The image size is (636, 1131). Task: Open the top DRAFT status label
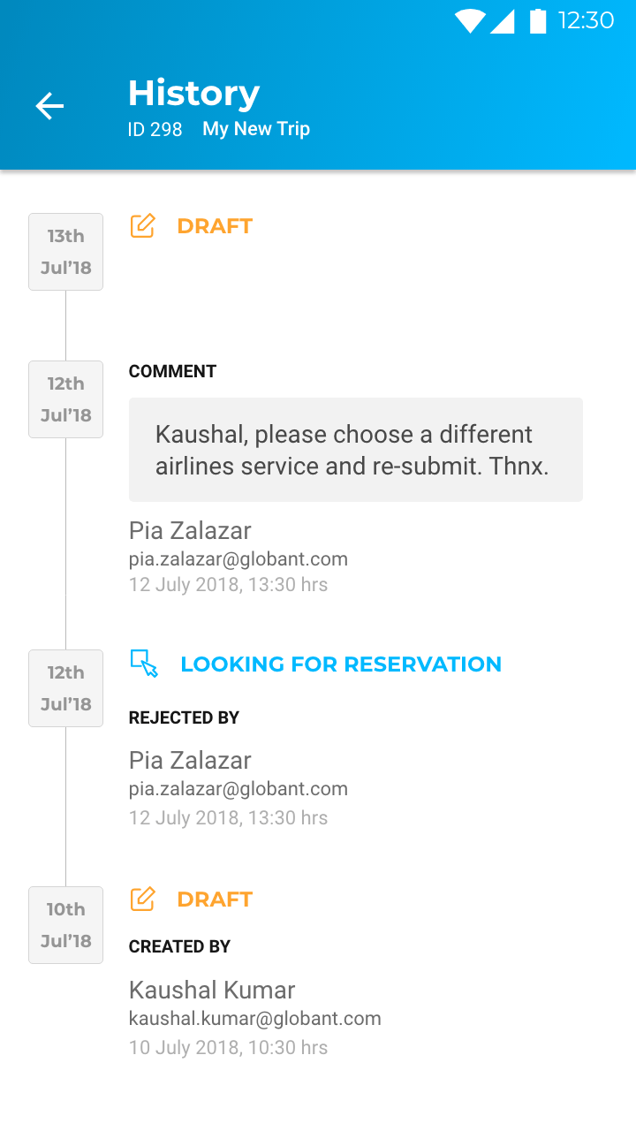215,226
